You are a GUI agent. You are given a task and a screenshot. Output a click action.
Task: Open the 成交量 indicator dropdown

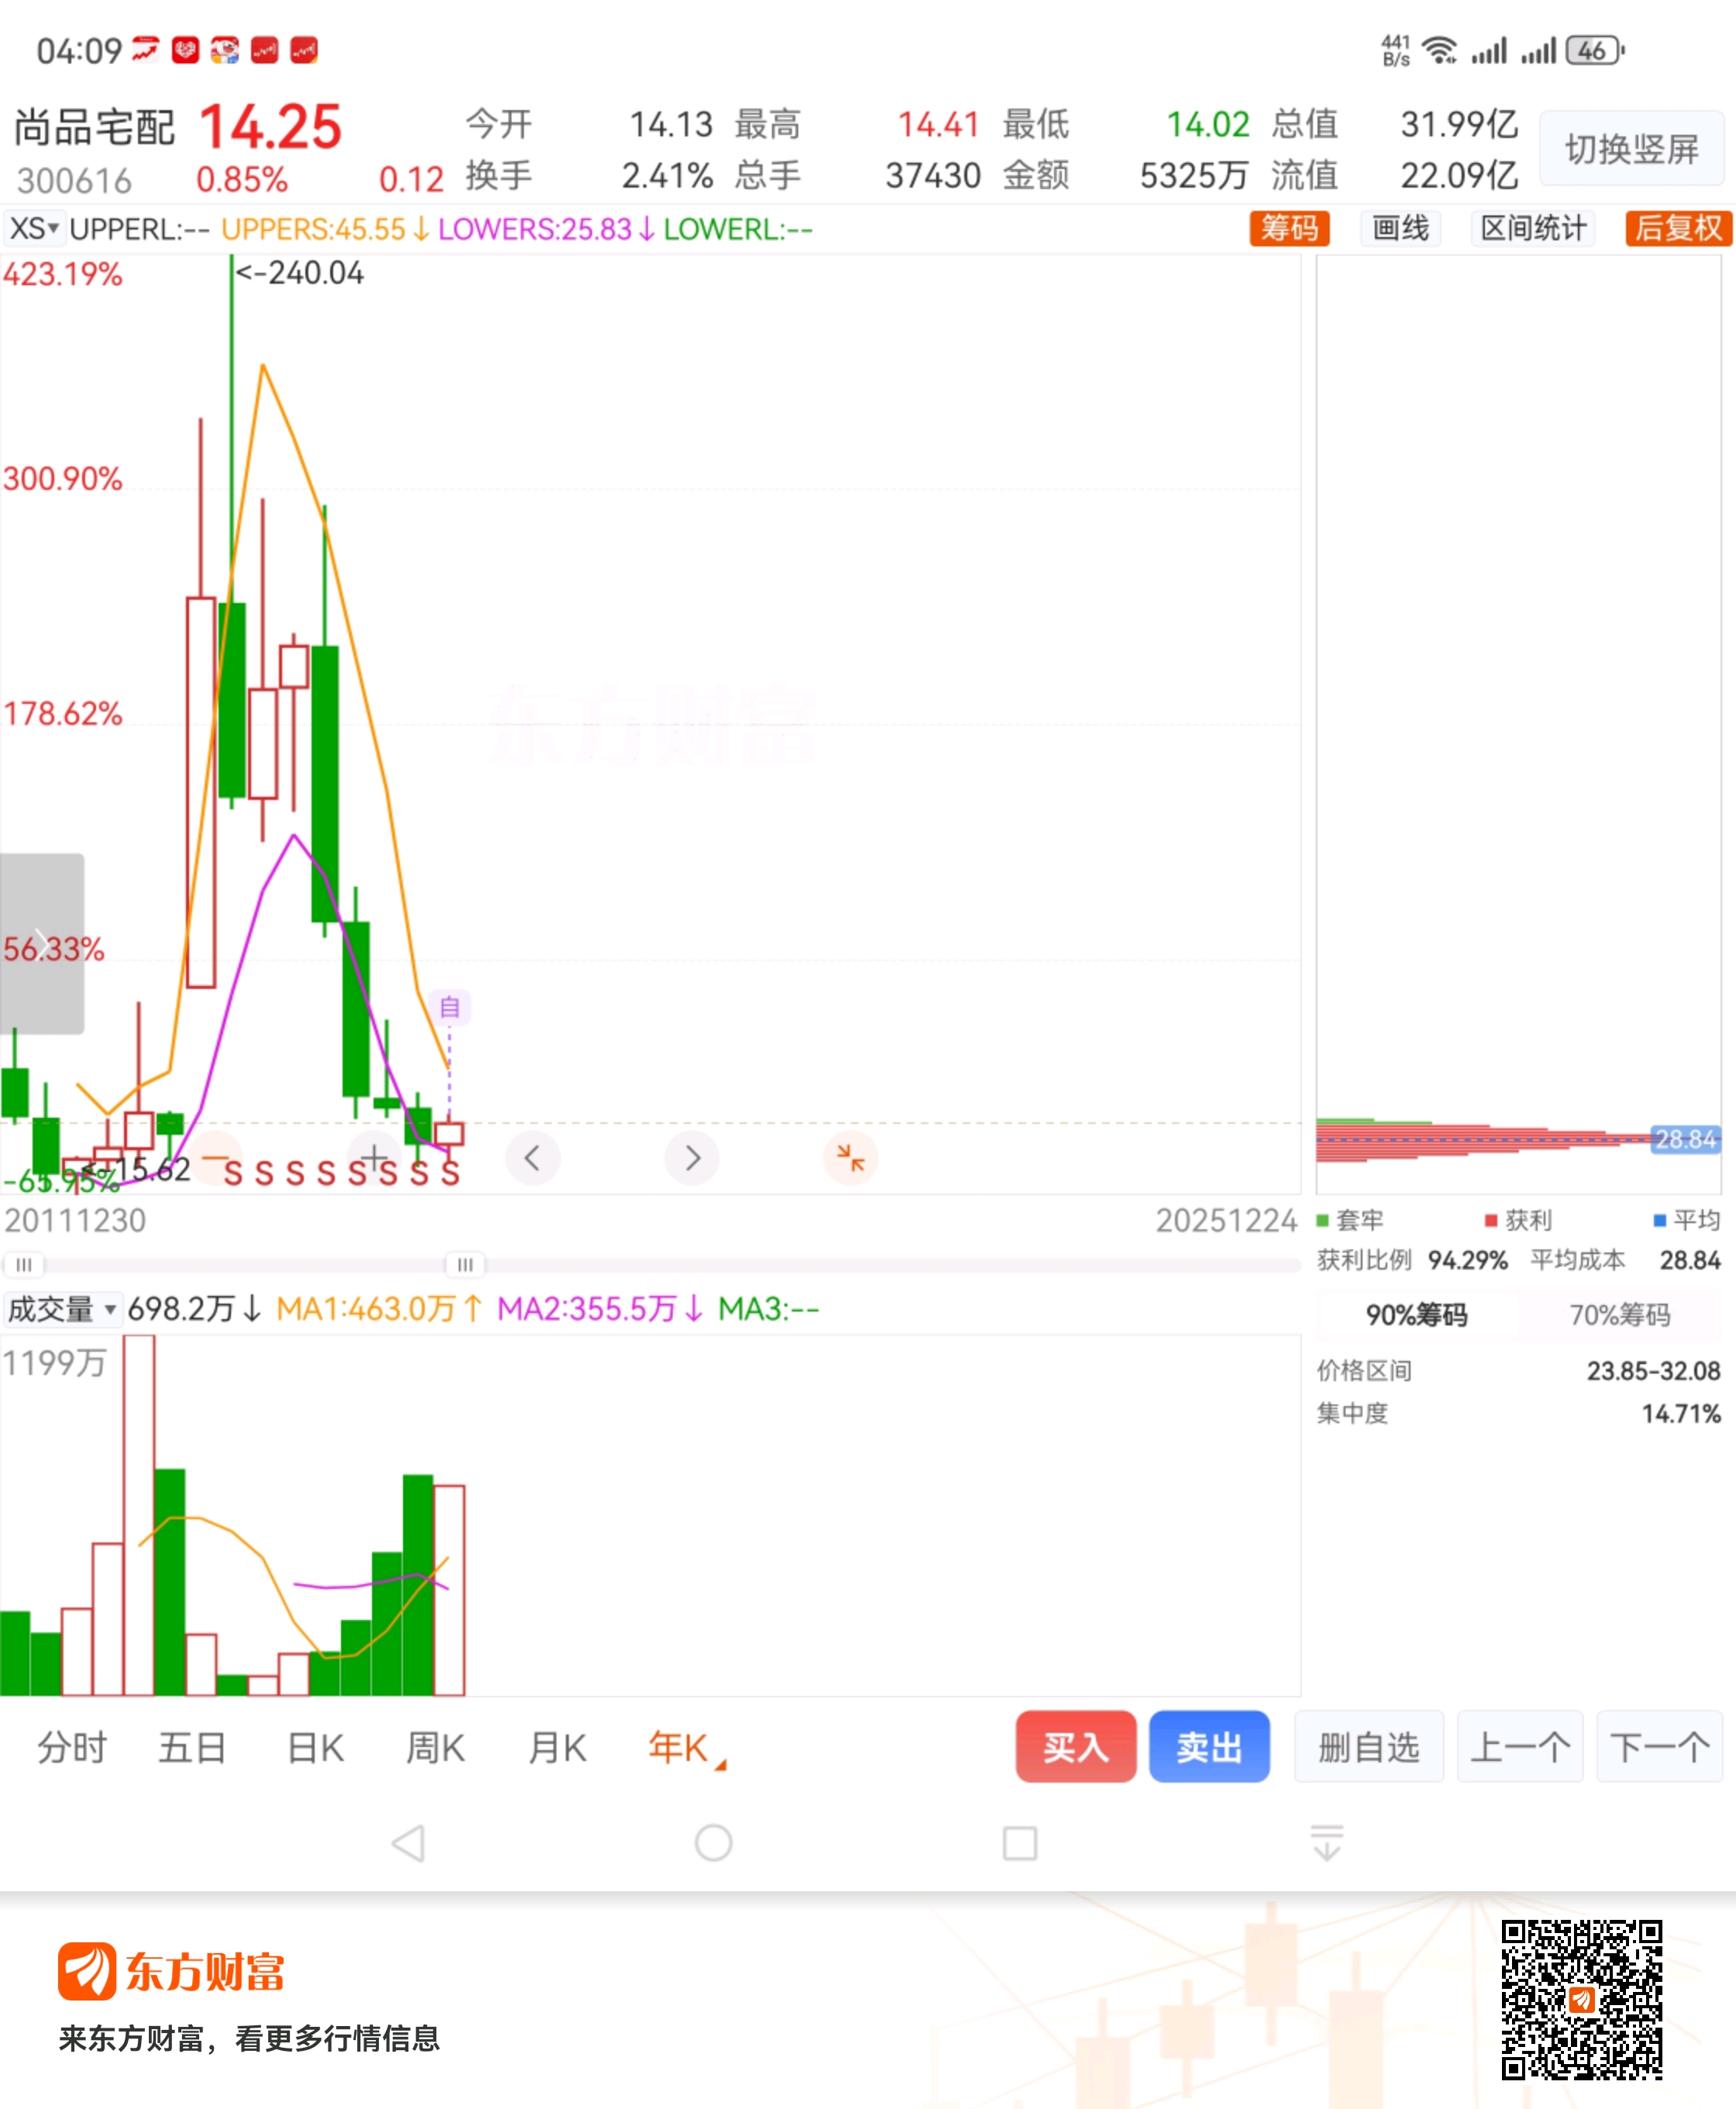coord(62,1308)
